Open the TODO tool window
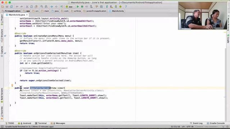The height and width of the screenshot is (129, 230). click(10, 123)
